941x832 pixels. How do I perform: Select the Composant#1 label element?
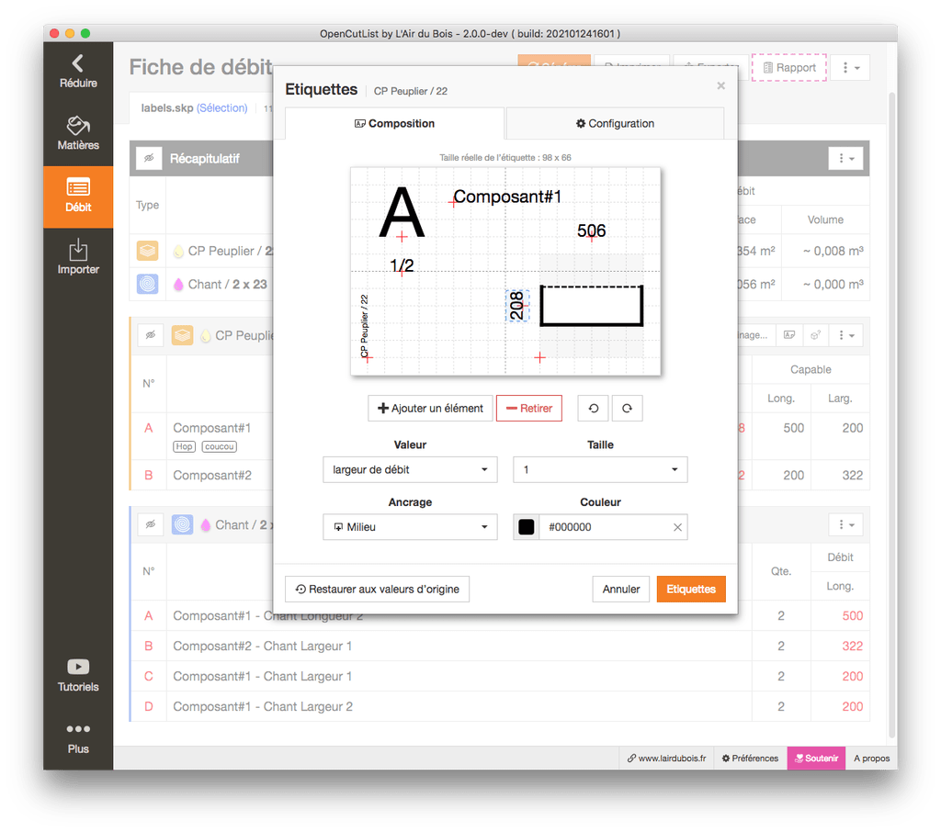[x=506, y=197]
